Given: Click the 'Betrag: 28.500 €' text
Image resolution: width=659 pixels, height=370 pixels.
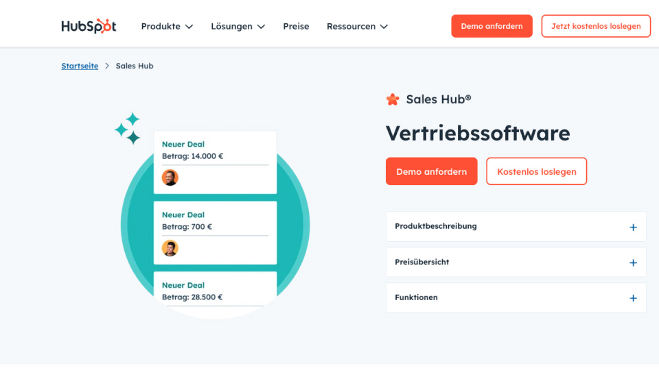Looking at the screenshot, I should pyautogui.click(x=192, y=297).
